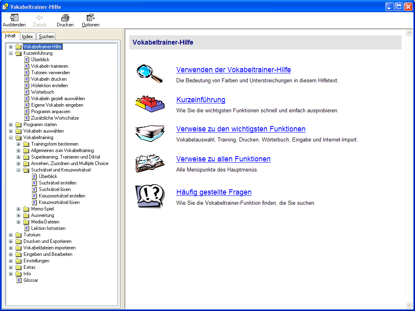
Task: Select Tutorien verwenden topic
Action: (x=51, y=73)
